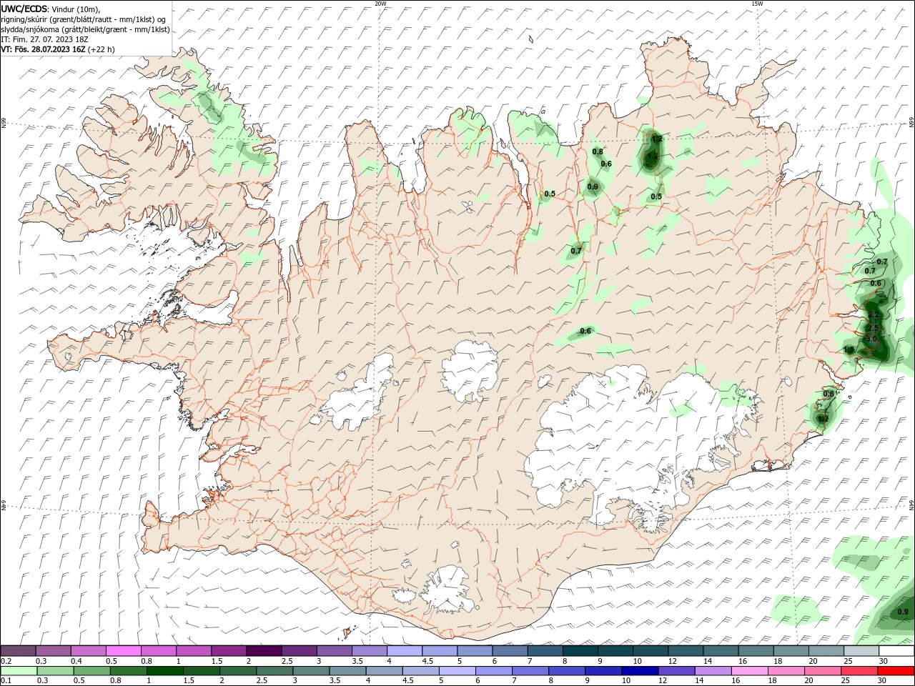Select upper legend violet swatch 3–3.5
915x686 pixels.
[335, 650]
